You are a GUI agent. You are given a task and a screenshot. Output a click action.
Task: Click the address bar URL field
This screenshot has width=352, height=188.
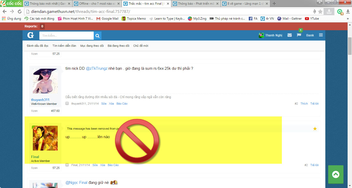pyautogui.click(x=168, y=12)
